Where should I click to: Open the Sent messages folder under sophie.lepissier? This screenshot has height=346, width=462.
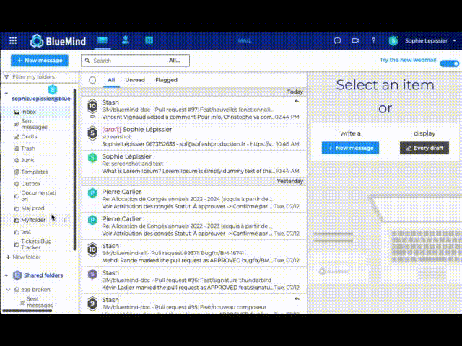[x=34, y=124]
